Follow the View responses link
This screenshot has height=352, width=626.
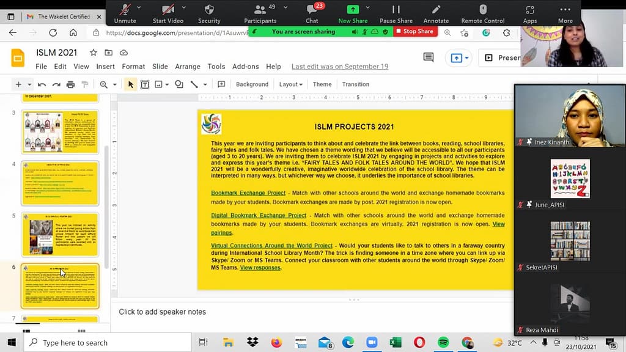coord(260,268)
